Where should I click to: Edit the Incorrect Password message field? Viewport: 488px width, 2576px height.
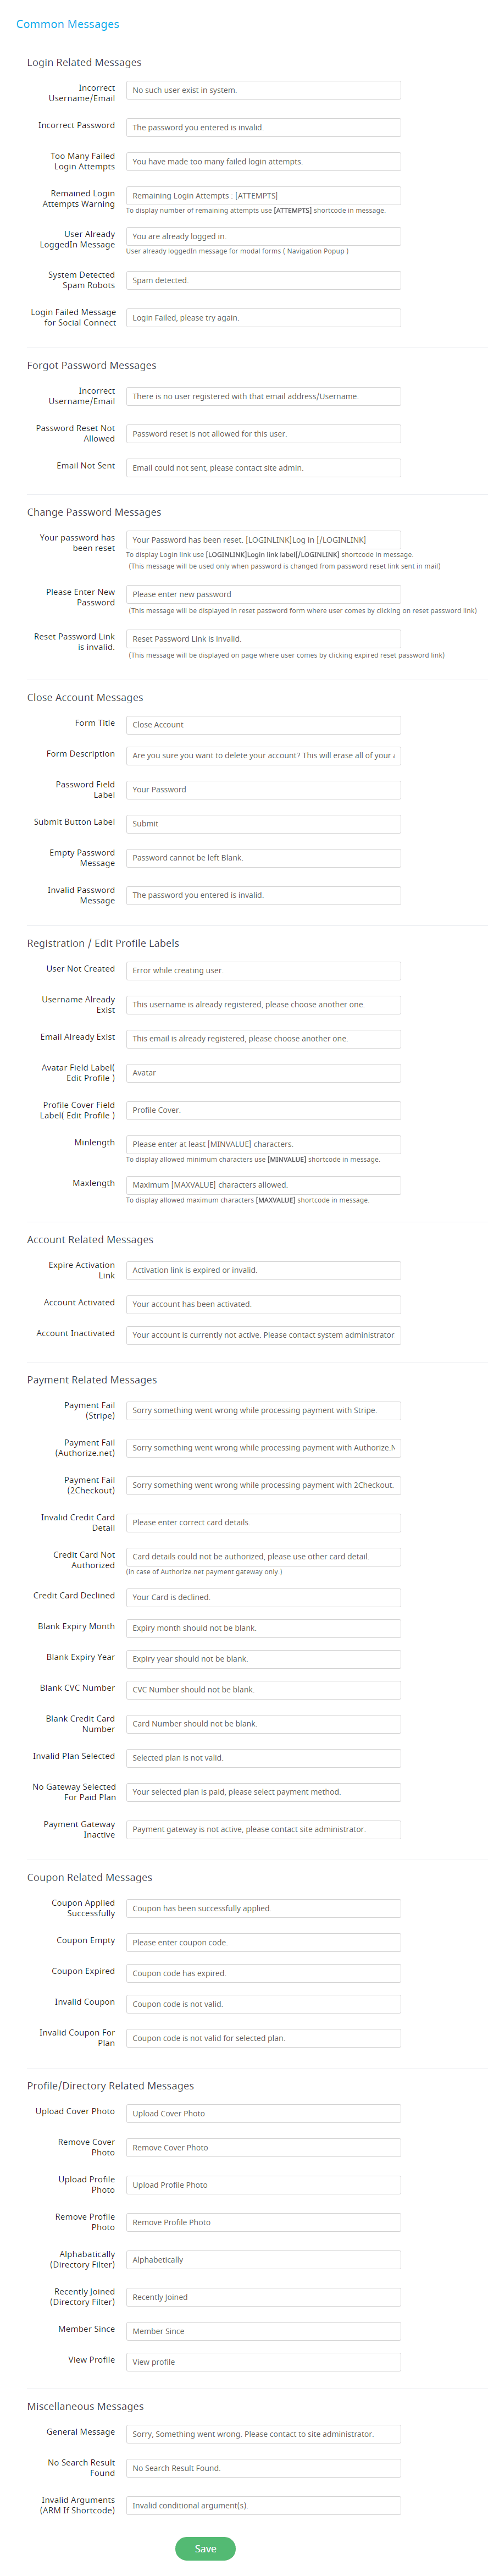point(263,127)
